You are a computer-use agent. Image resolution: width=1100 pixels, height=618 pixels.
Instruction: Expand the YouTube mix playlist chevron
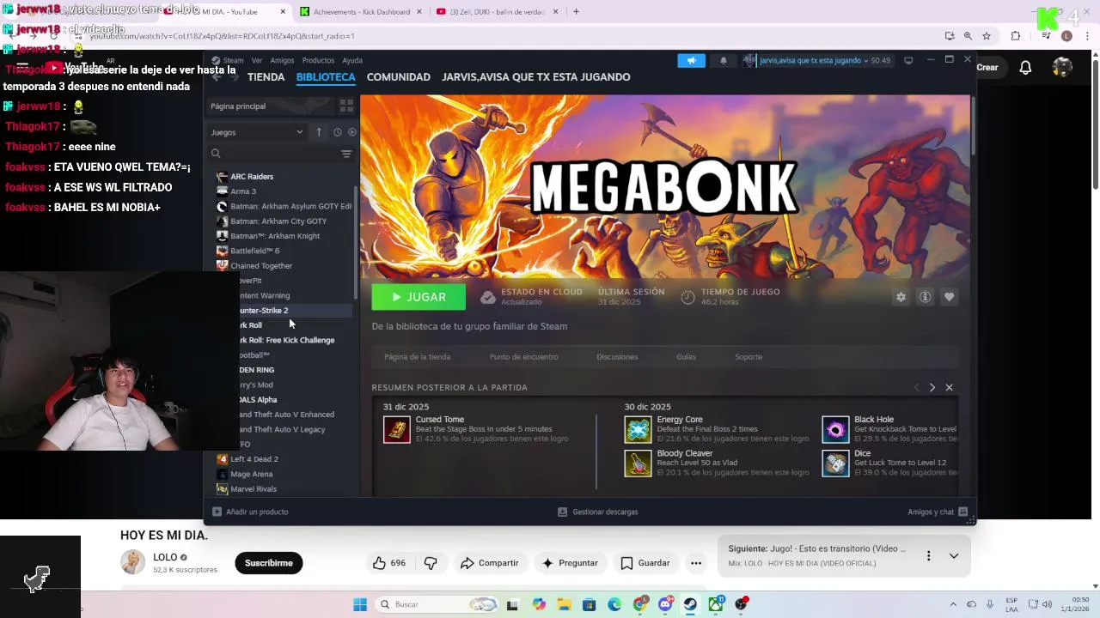(954, 556)
